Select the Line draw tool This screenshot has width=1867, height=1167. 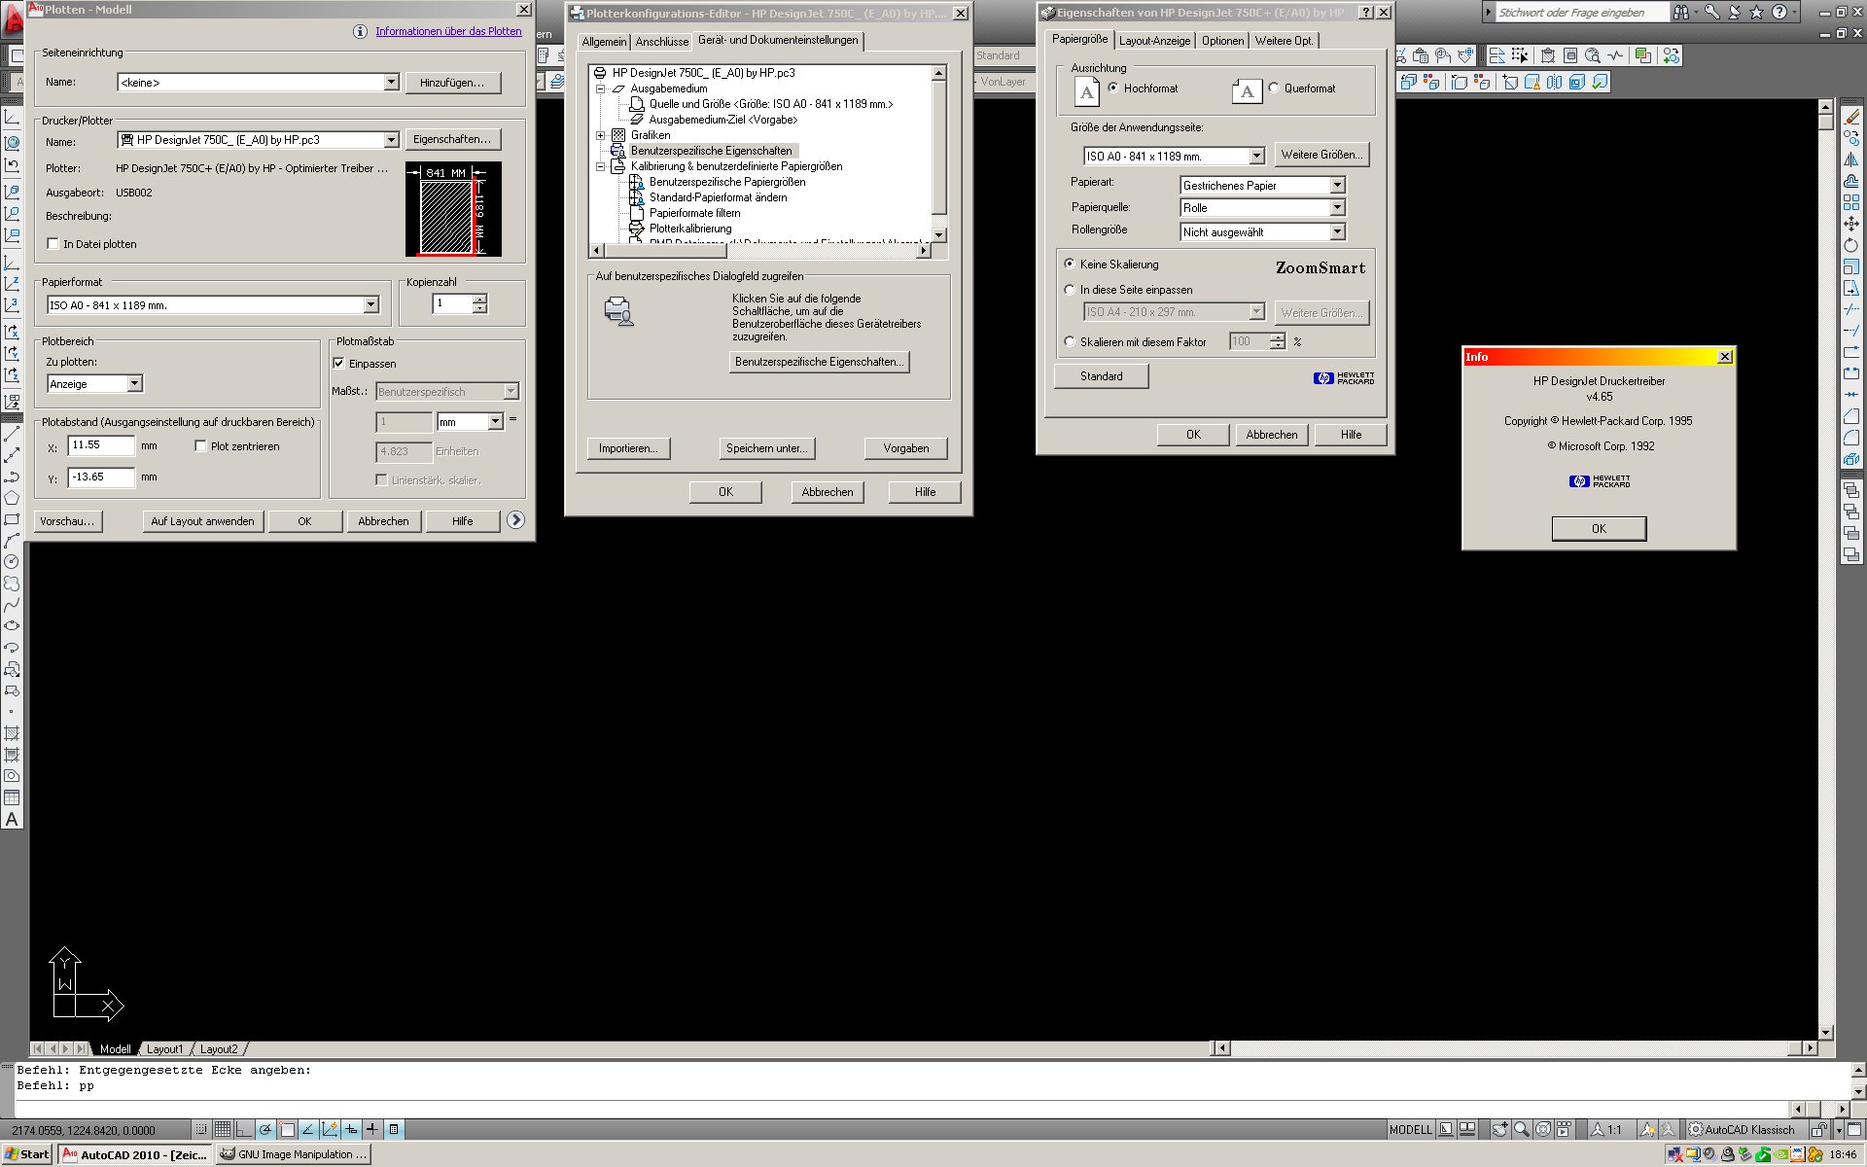[x=12, y=434]
